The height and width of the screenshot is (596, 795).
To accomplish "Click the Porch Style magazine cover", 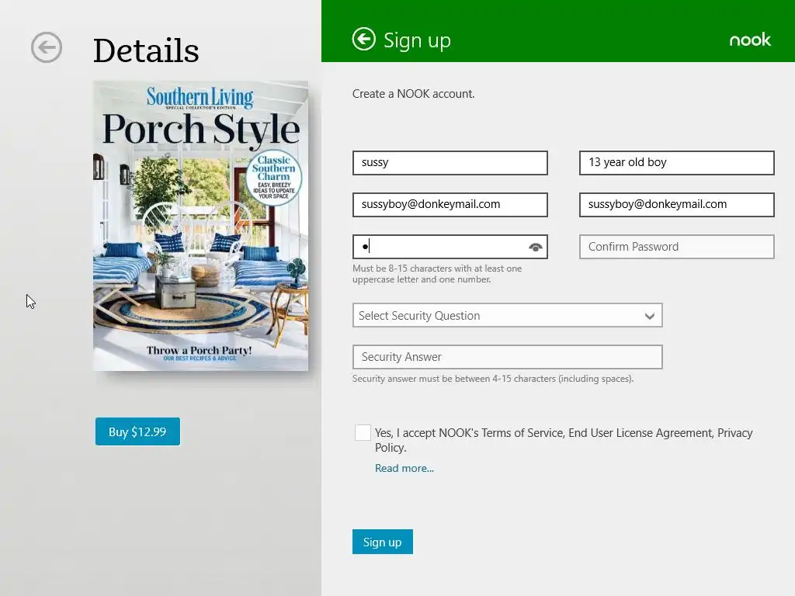I will tap(201, 226).
